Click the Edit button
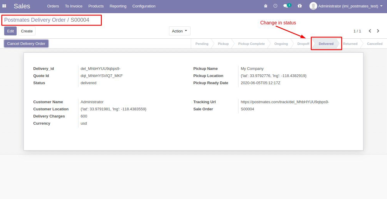This screenshot has width=387, height=199. tap(10, 31)
